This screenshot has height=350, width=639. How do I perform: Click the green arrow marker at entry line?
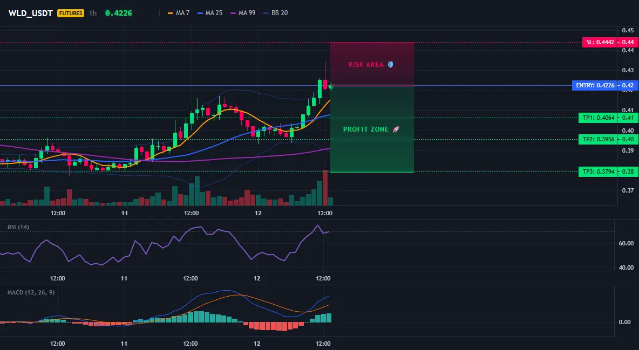pyautogui.click(x=331, y=86)
